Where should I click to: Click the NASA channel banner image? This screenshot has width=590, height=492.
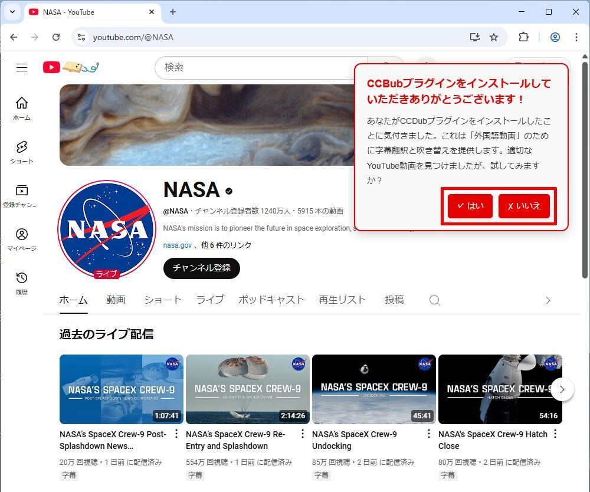point(207,125)
